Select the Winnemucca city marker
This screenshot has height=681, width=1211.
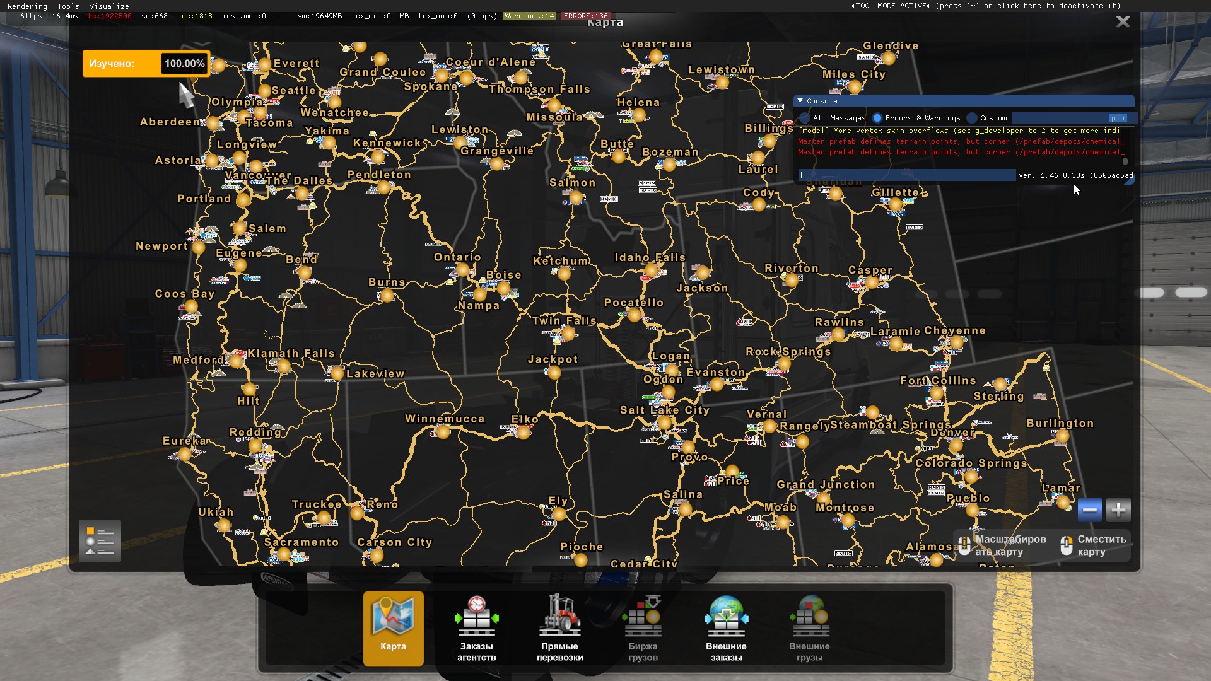443,432
